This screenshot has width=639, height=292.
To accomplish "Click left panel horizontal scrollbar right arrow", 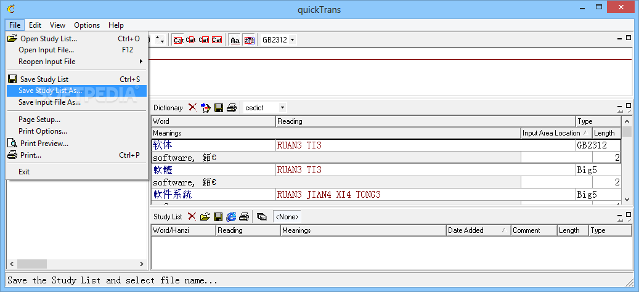I will point(142,264).
